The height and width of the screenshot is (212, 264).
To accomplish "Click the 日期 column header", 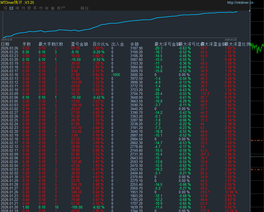I will [x=5, y=44].
